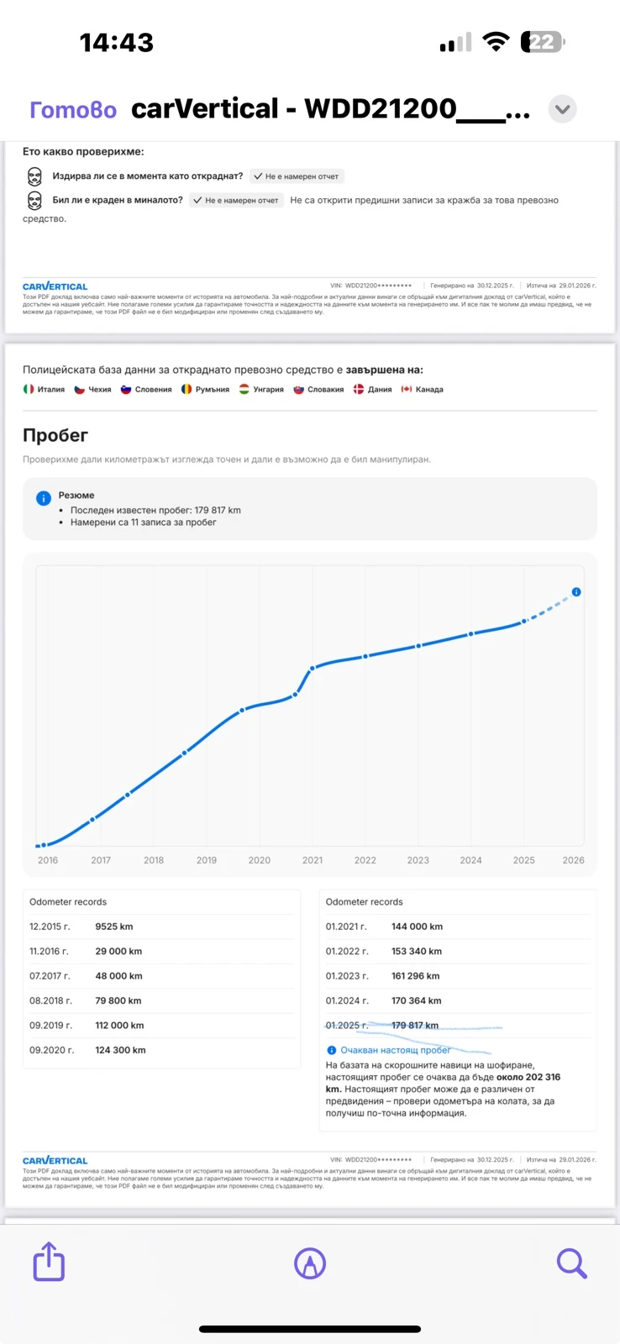The height and width of the screenshot is (1344, 620).
Task: Tap the home indicator bar at bottom
Action: pyautogui.click(x=310, y=1329)
